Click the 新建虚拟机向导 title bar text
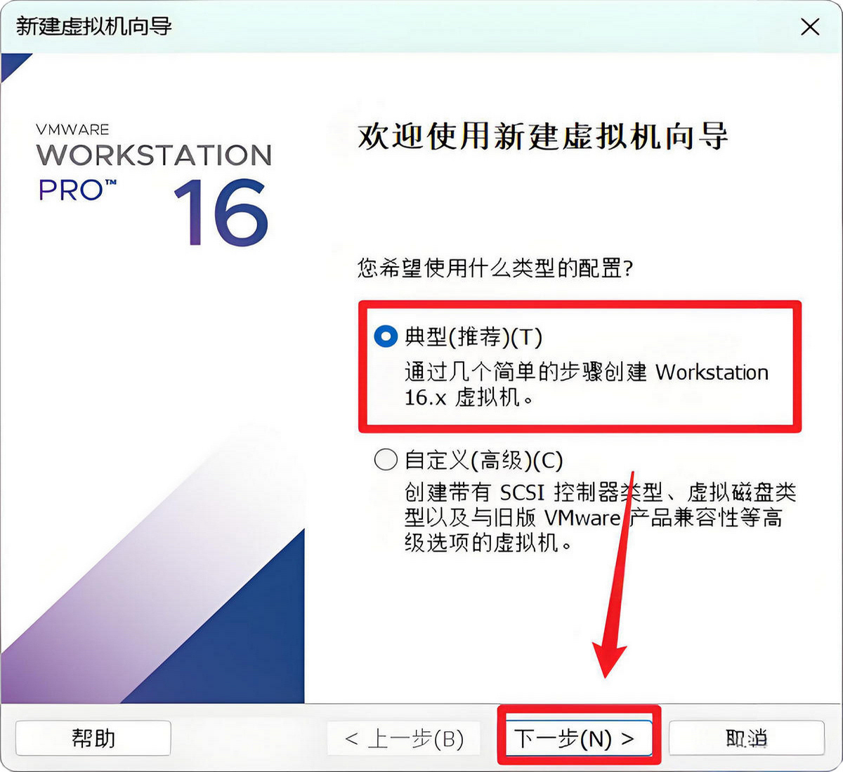 click(93, 26)
